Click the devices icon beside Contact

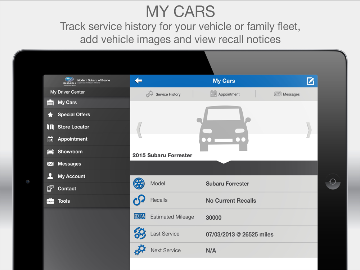click(x=50, y=189)
